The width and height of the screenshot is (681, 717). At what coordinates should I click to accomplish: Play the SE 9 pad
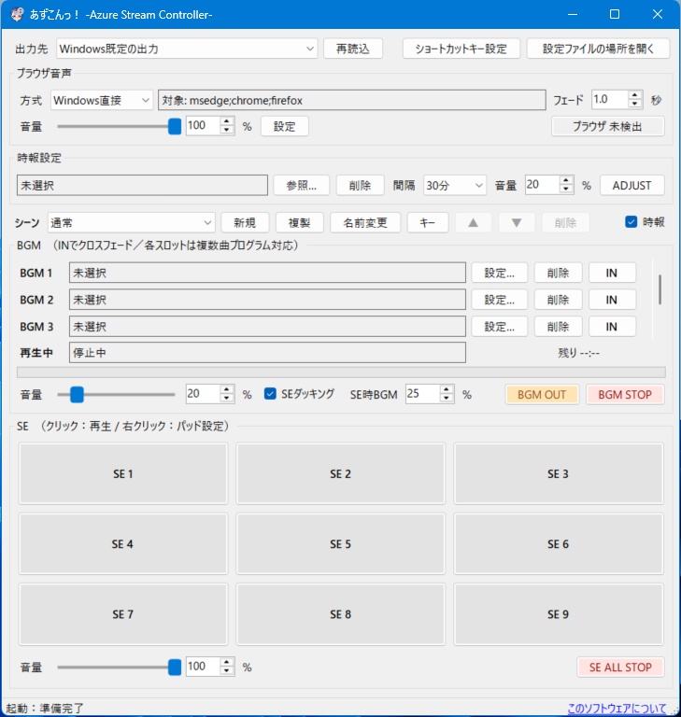pyautogui.click(x=559, y=614)
